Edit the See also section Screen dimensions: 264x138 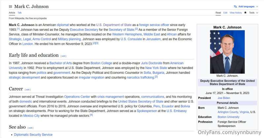30,128
